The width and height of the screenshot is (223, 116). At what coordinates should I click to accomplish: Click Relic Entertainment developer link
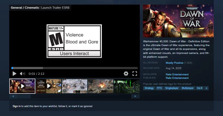[177, 75]
